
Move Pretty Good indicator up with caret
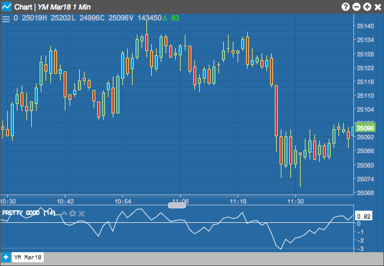pyautogui.click(x=64, y=213)
